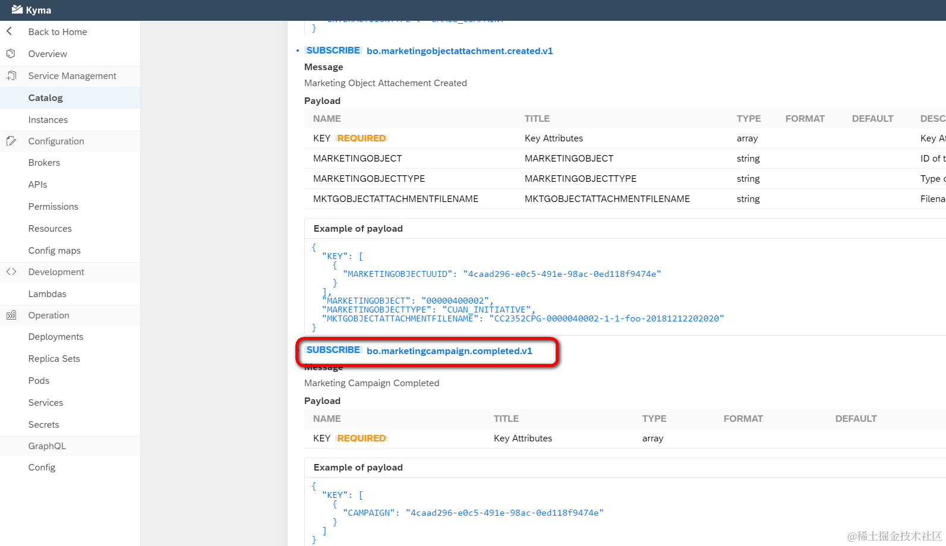Click 'Marketing Campaign Completed' message text
Screen dimensions: 946x546
coord(372,383)
